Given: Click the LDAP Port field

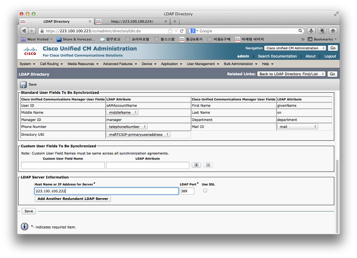Looking at the screenshot, I should [187, 191].
